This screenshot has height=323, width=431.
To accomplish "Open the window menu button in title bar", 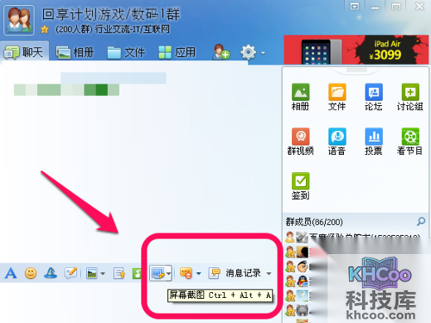I will coord(354,6).
